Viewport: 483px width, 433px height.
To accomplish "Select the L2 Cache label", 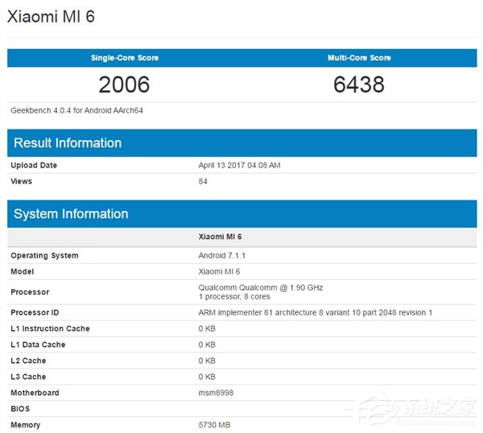I will [28, 361].
